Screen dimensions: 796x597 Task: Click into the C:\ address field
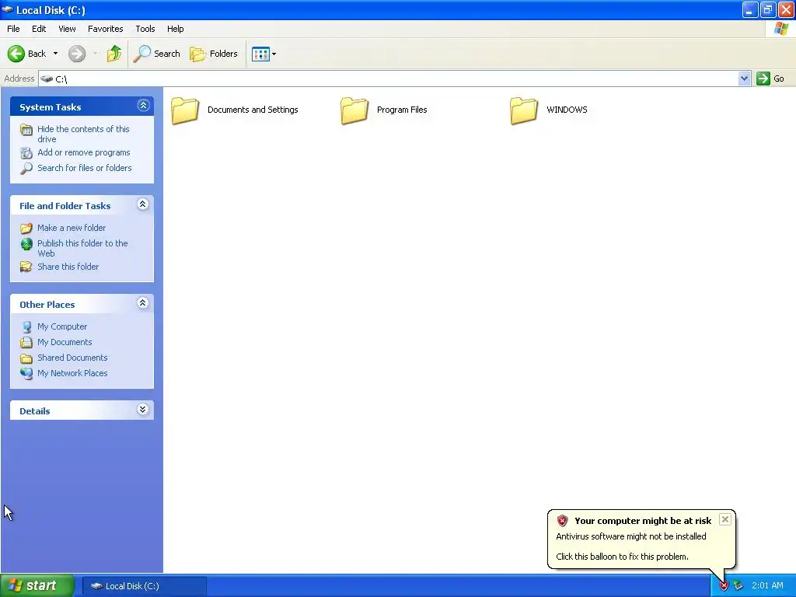(x=389, y=79)
